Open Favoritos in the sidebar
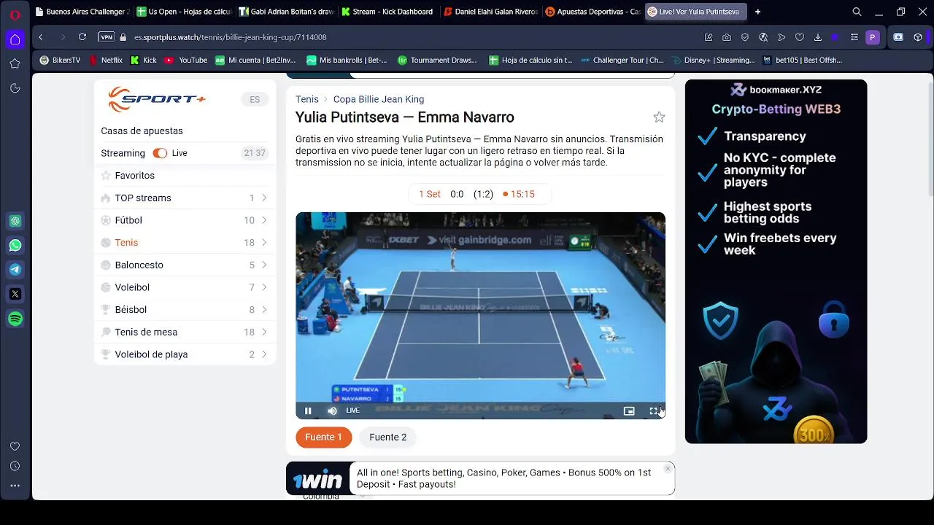934x525 pixels. (185, 176)
